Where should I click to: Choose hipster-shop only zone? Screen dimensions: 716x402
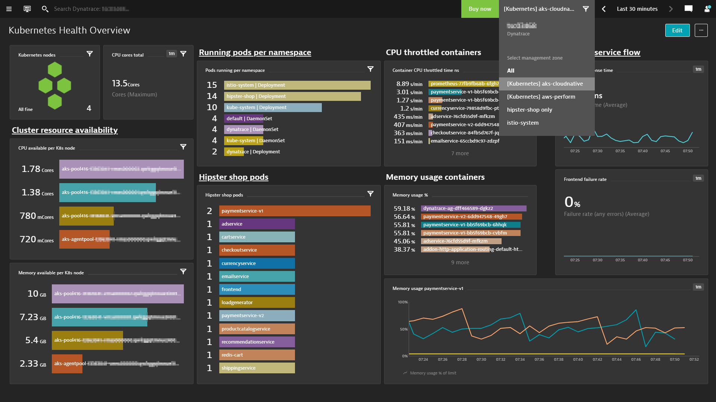tap(547, 110)
